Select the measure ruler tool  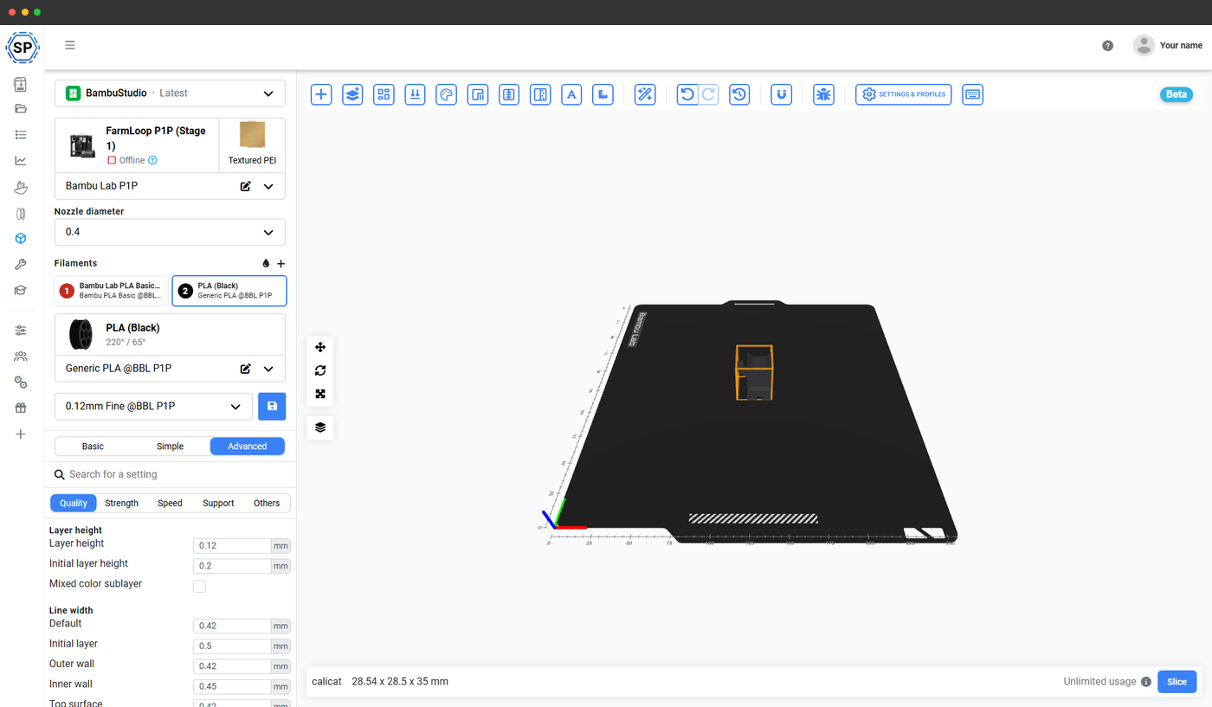click(x=603, y=94)
